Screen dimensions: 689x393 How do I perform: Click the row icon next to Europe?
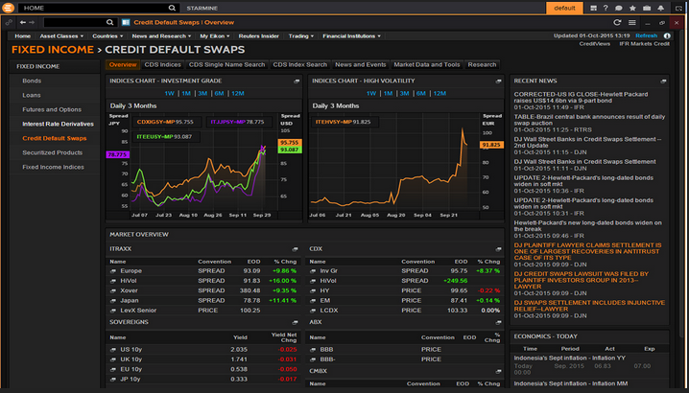[x=113, y=271]
